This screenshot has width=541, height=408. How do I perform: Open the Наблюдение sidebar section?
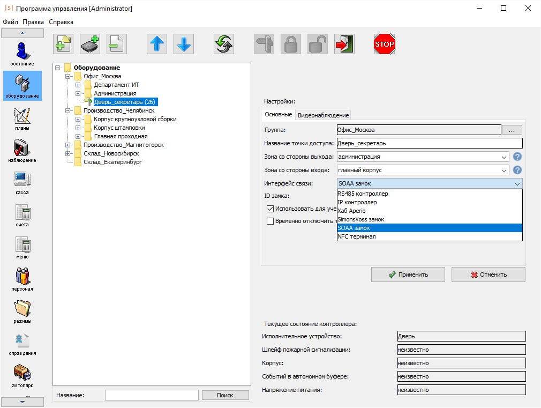[x=22, y=151]
